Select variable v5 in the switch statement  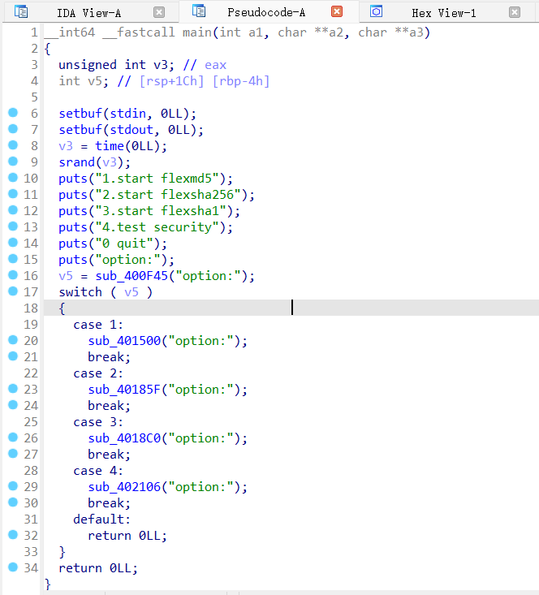131,292
